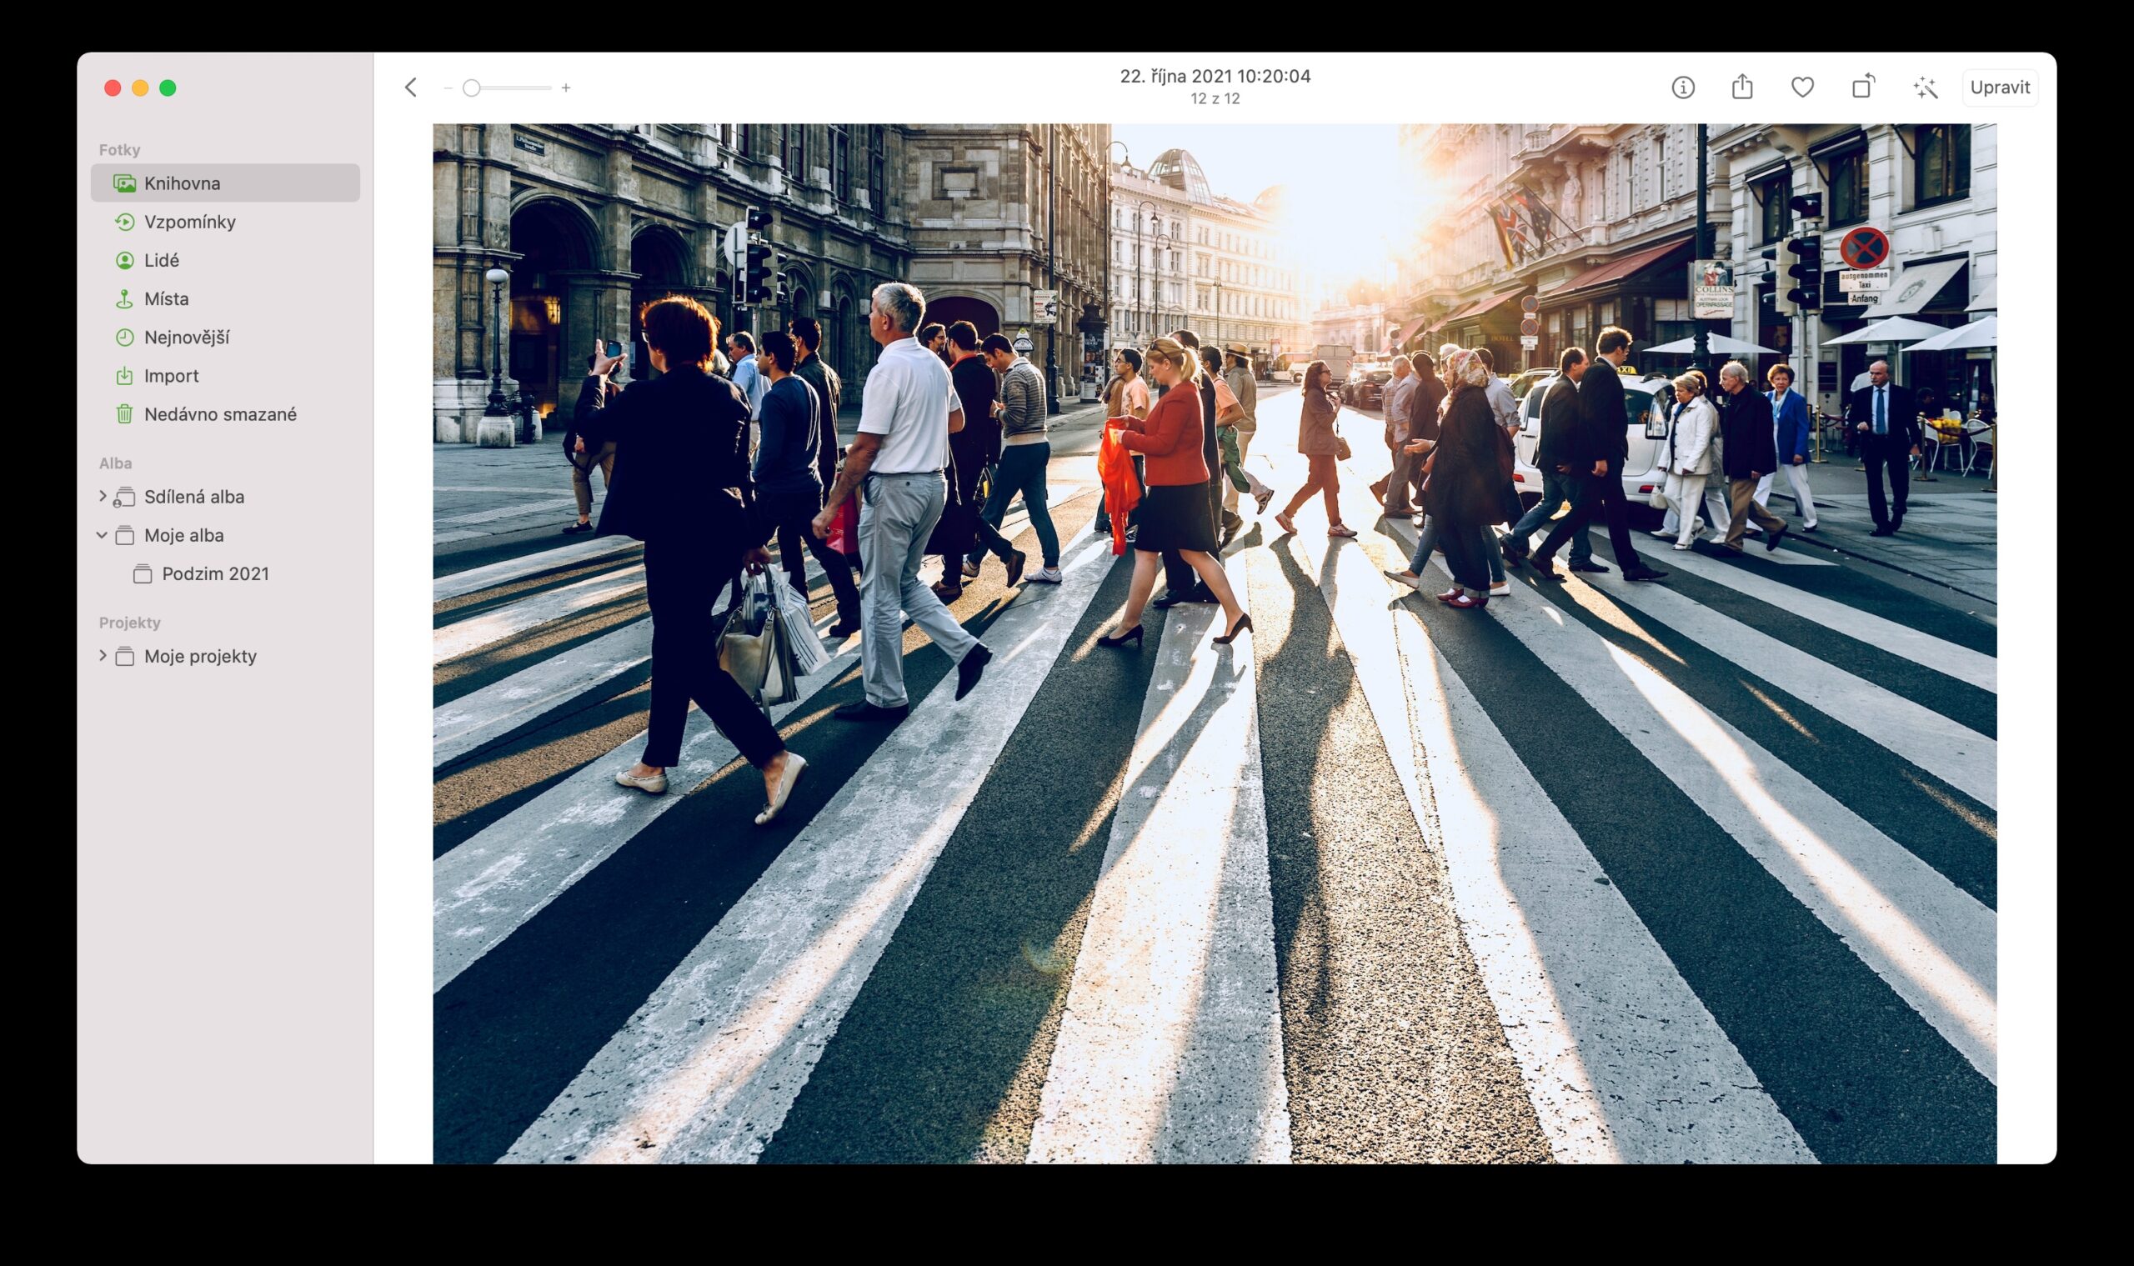
Task: Open Nedávno smazané trash item
Action: (220, 414)
